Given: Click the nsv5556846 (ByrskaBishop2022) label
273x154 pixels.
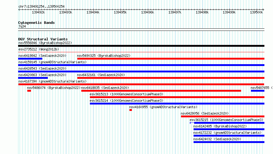Looking at the screenshot, I should pyautogui.click(x=45, y=43).
